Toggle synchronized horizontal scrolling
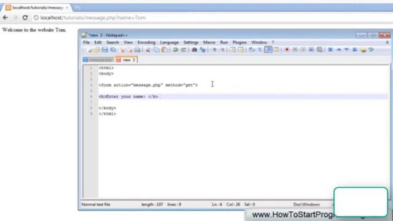The height and width of the screenshot is (221, 393). pos(241,50)
